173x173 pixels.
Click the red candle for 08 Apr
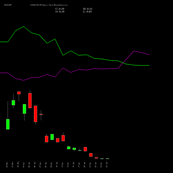pyautogui.click(x=47, y=139)
